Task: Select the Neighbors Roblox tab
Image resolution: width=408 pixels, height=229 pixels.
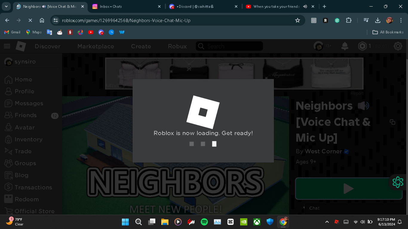Action: pos(50,6)
